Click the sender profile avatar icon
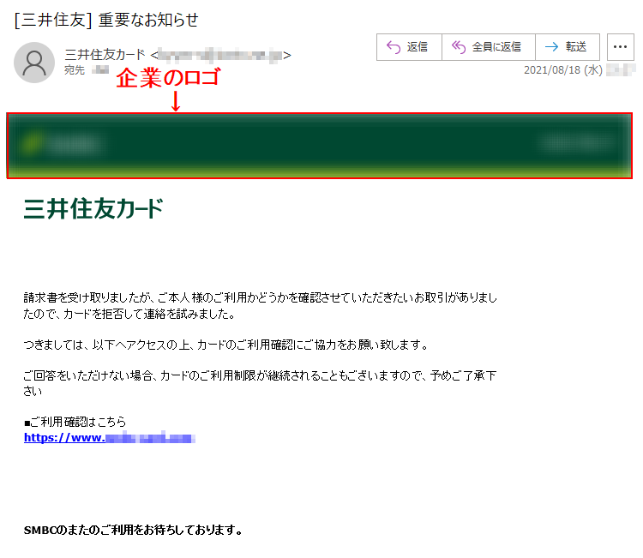 34,63
